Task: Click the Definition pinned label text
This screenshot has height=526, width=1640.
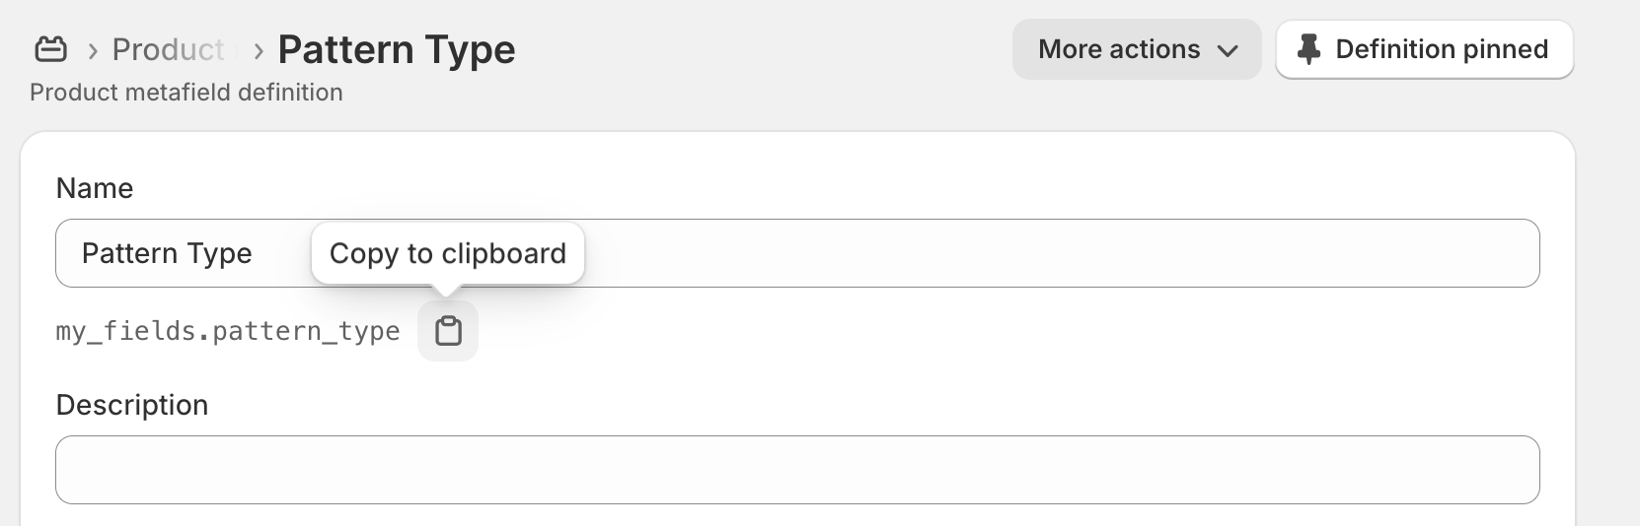Action: [x=1442, y=49]
